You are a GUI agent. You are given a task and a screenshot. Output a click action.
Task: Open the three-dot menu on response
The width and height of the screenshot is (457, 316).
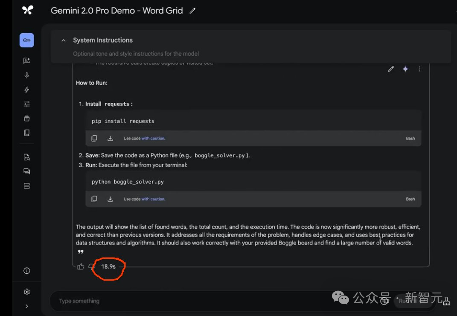tap(419, 69)
